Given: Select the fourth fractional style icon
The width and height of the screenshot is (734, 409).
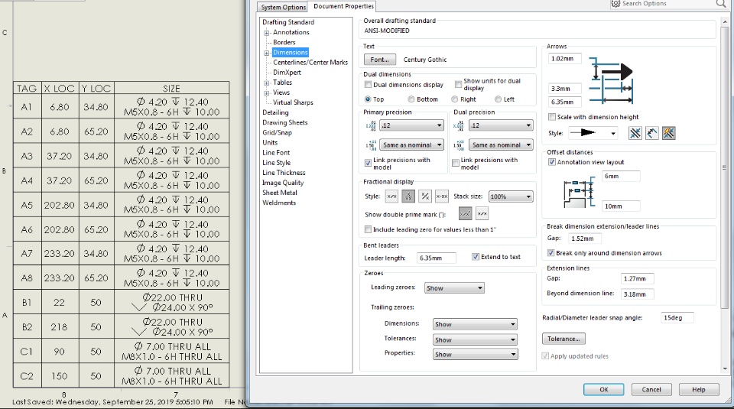Looking at the screenshot, I should click(x=442, y=196).
